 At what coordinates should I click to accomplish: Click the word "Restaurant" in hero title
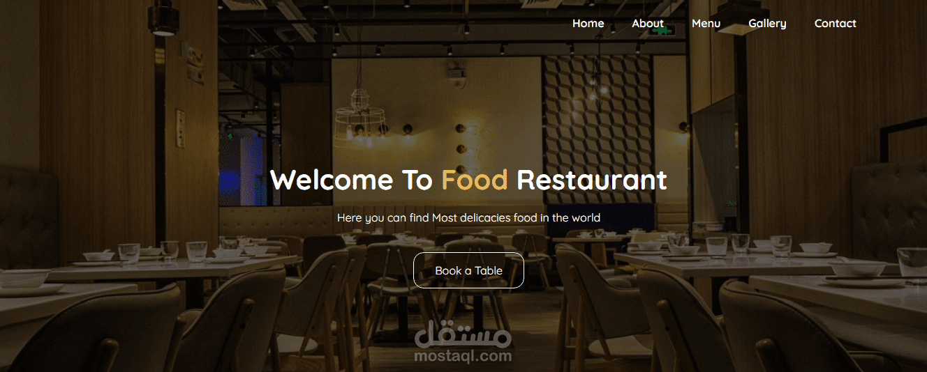pyautogui.click(x=592, y=180)
